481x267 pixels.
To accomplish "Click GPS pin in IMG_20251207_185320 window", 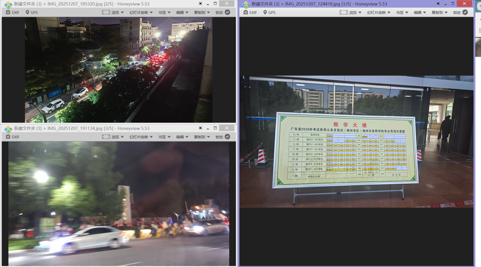I will tap(31, 12).
